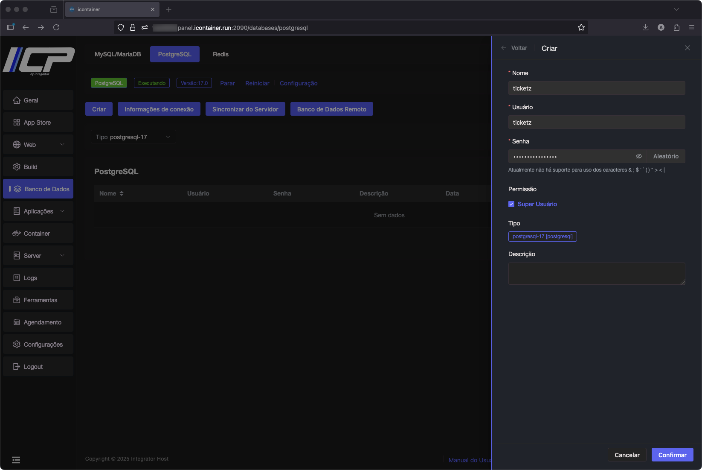Screen dimensions: 702x470
Task: Click the Container docker icon
Action: 17,234
